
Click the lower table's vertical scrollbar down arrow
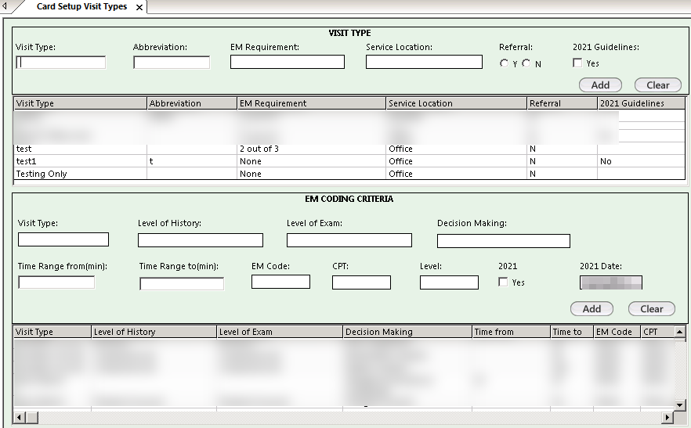[680, 405]
